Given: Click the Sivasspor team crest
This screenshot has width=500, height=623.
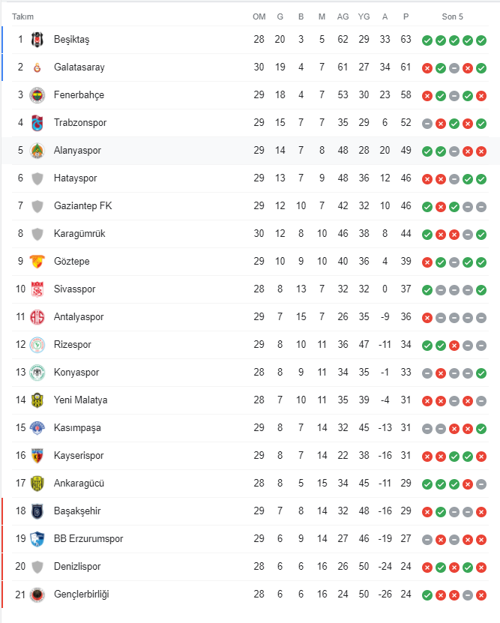Looking at the screenshot, I should pyautogui.click(x=37, y=289).
